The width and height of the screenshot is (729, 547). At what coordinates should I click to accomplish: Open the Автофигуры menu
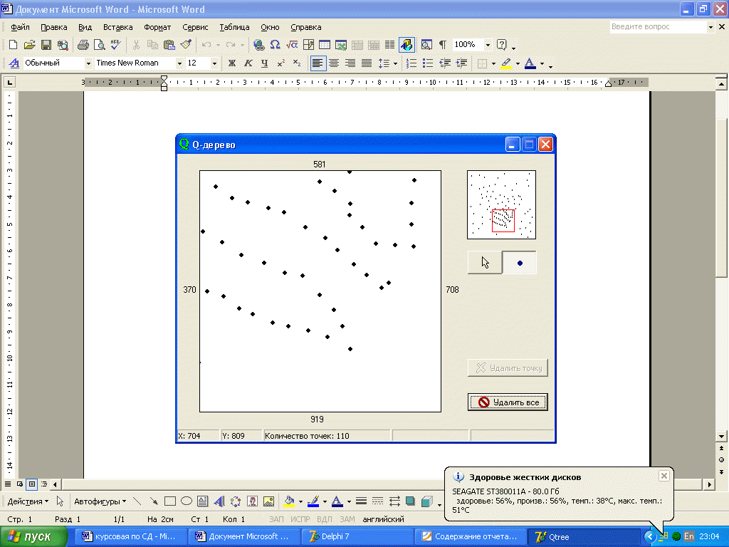[x=100, y=501]
